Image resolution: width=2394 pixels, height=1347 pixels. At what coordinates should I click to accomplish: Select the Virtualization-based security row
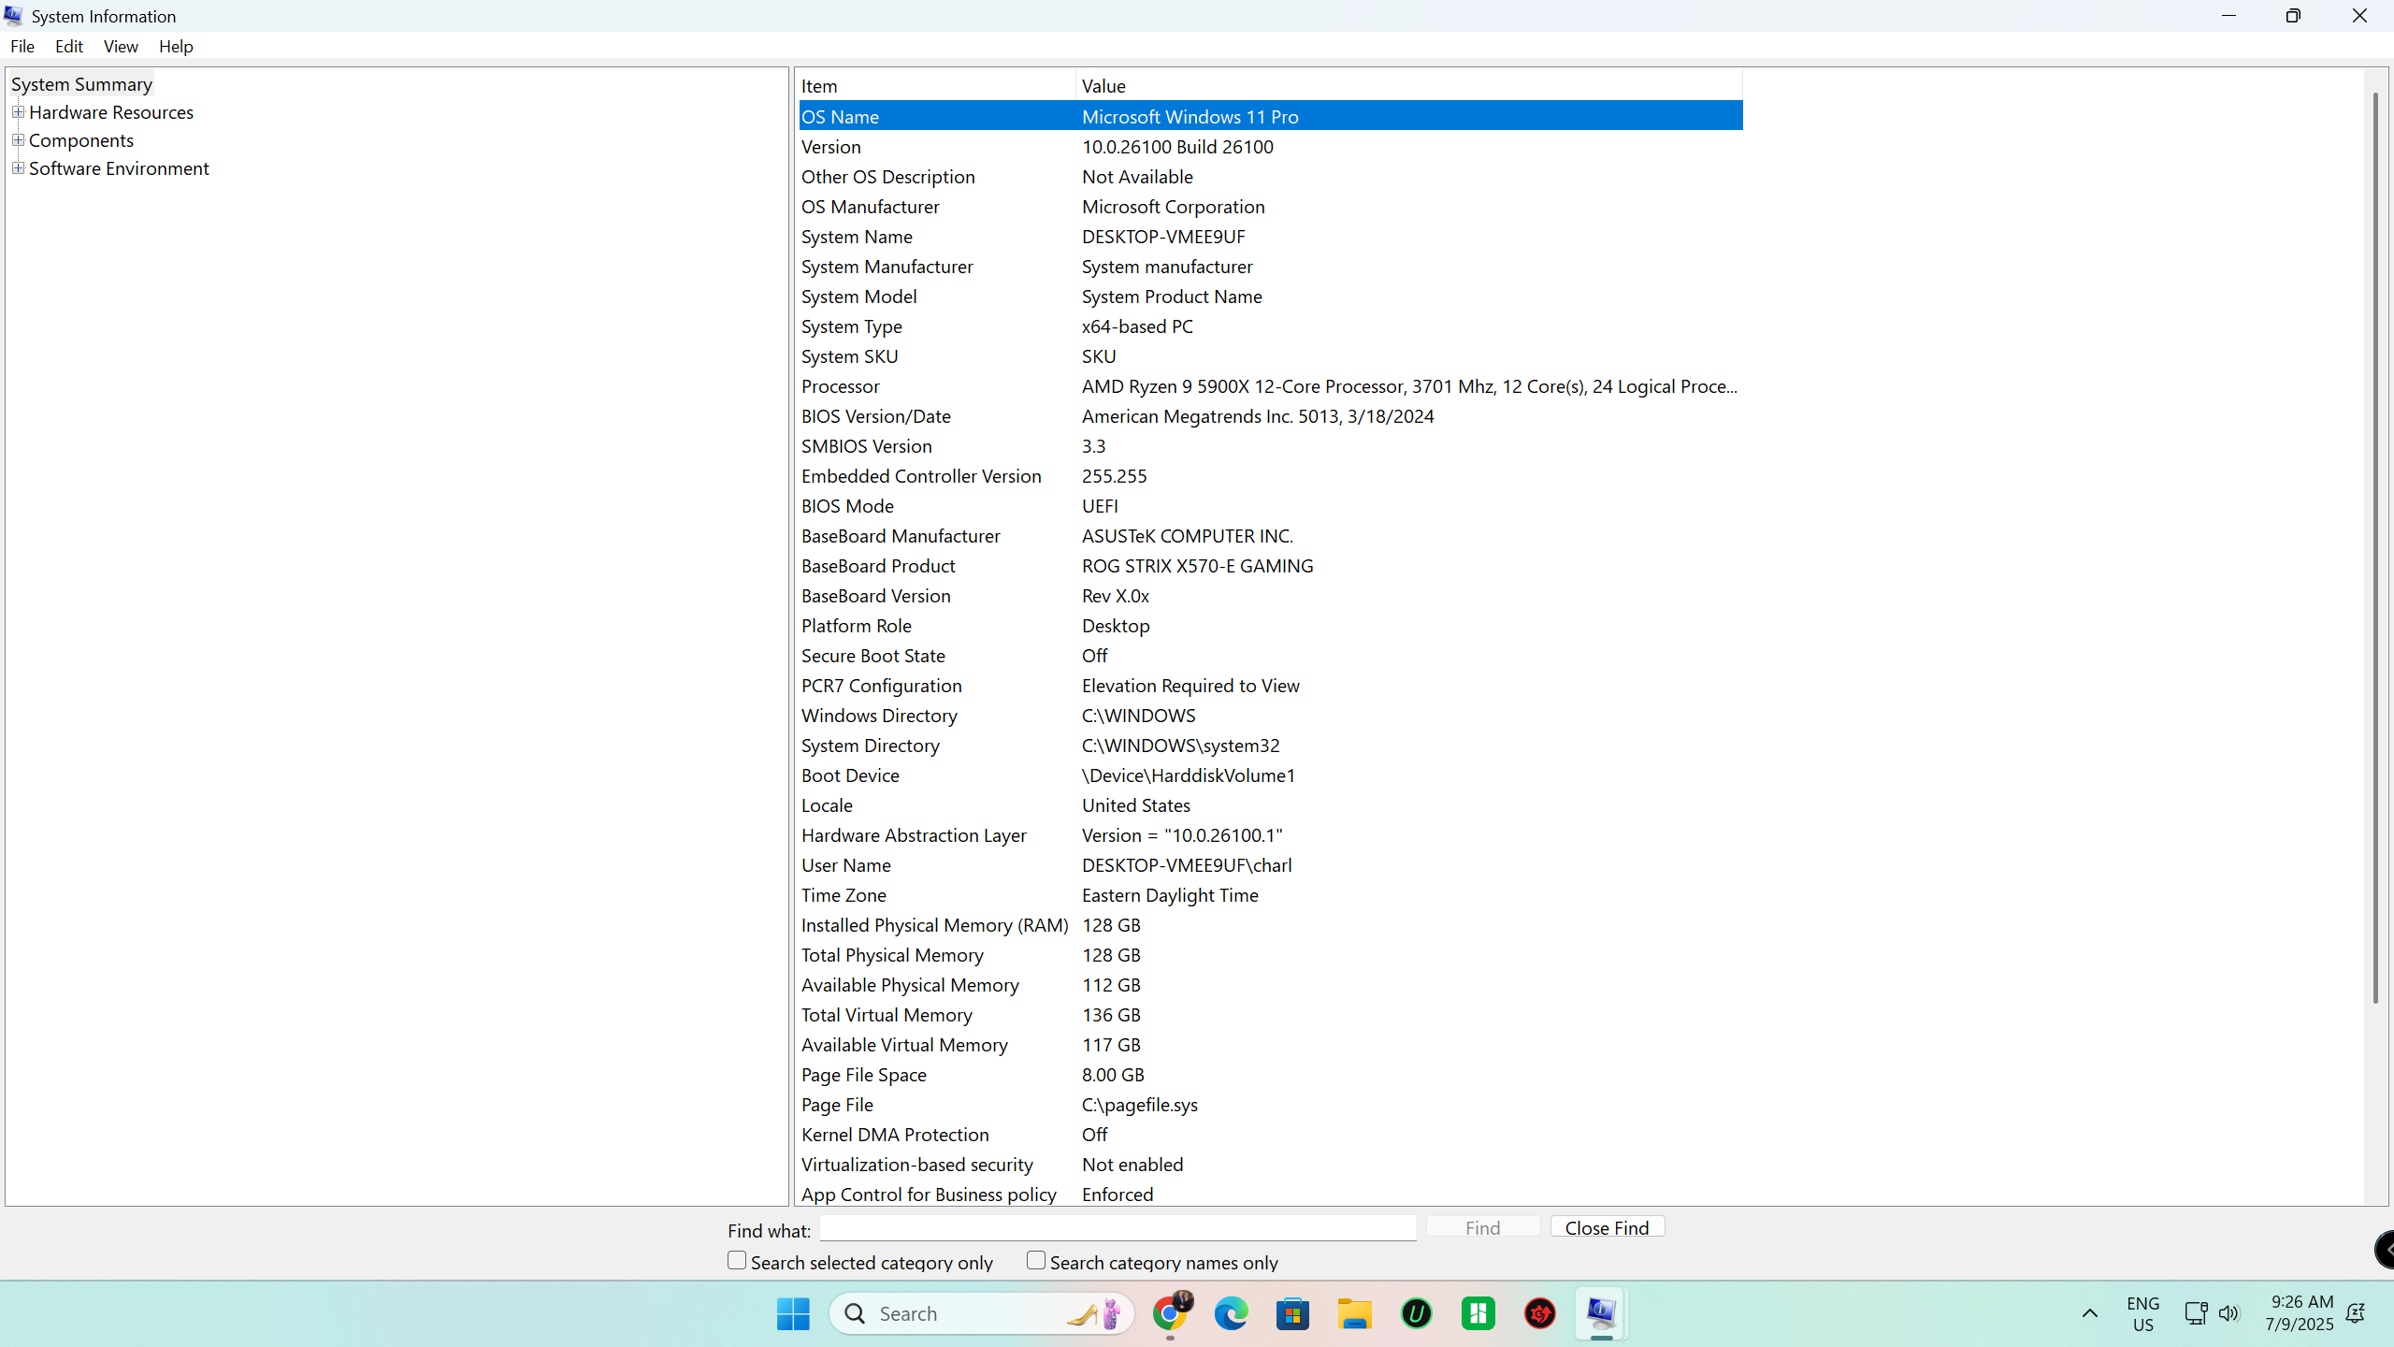(x=1271, y=1165)
